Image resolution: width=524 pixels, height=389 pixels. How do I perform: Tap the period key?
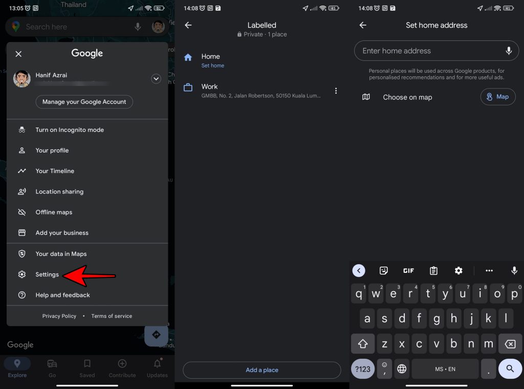tap(489, 369)
